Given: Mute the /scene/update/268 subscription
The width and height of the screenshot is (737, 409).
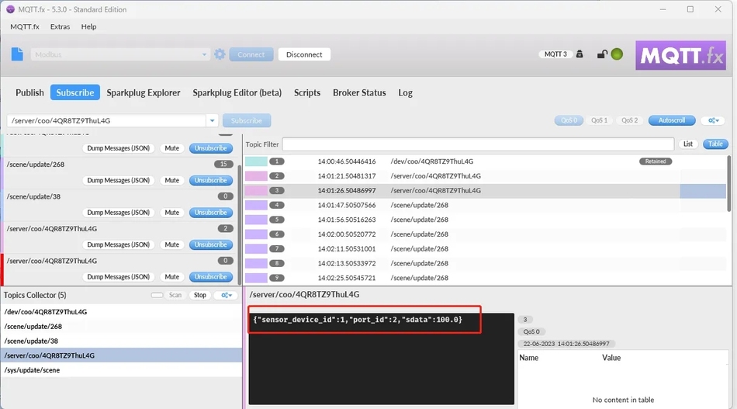Looking at the screenshot, I should coord(171,180).
